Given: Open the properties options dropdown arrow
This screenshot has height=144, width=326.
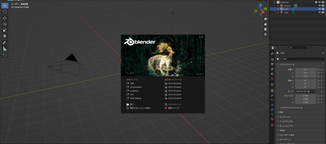Looking at the screenshot, I should (x=323, y=48).
